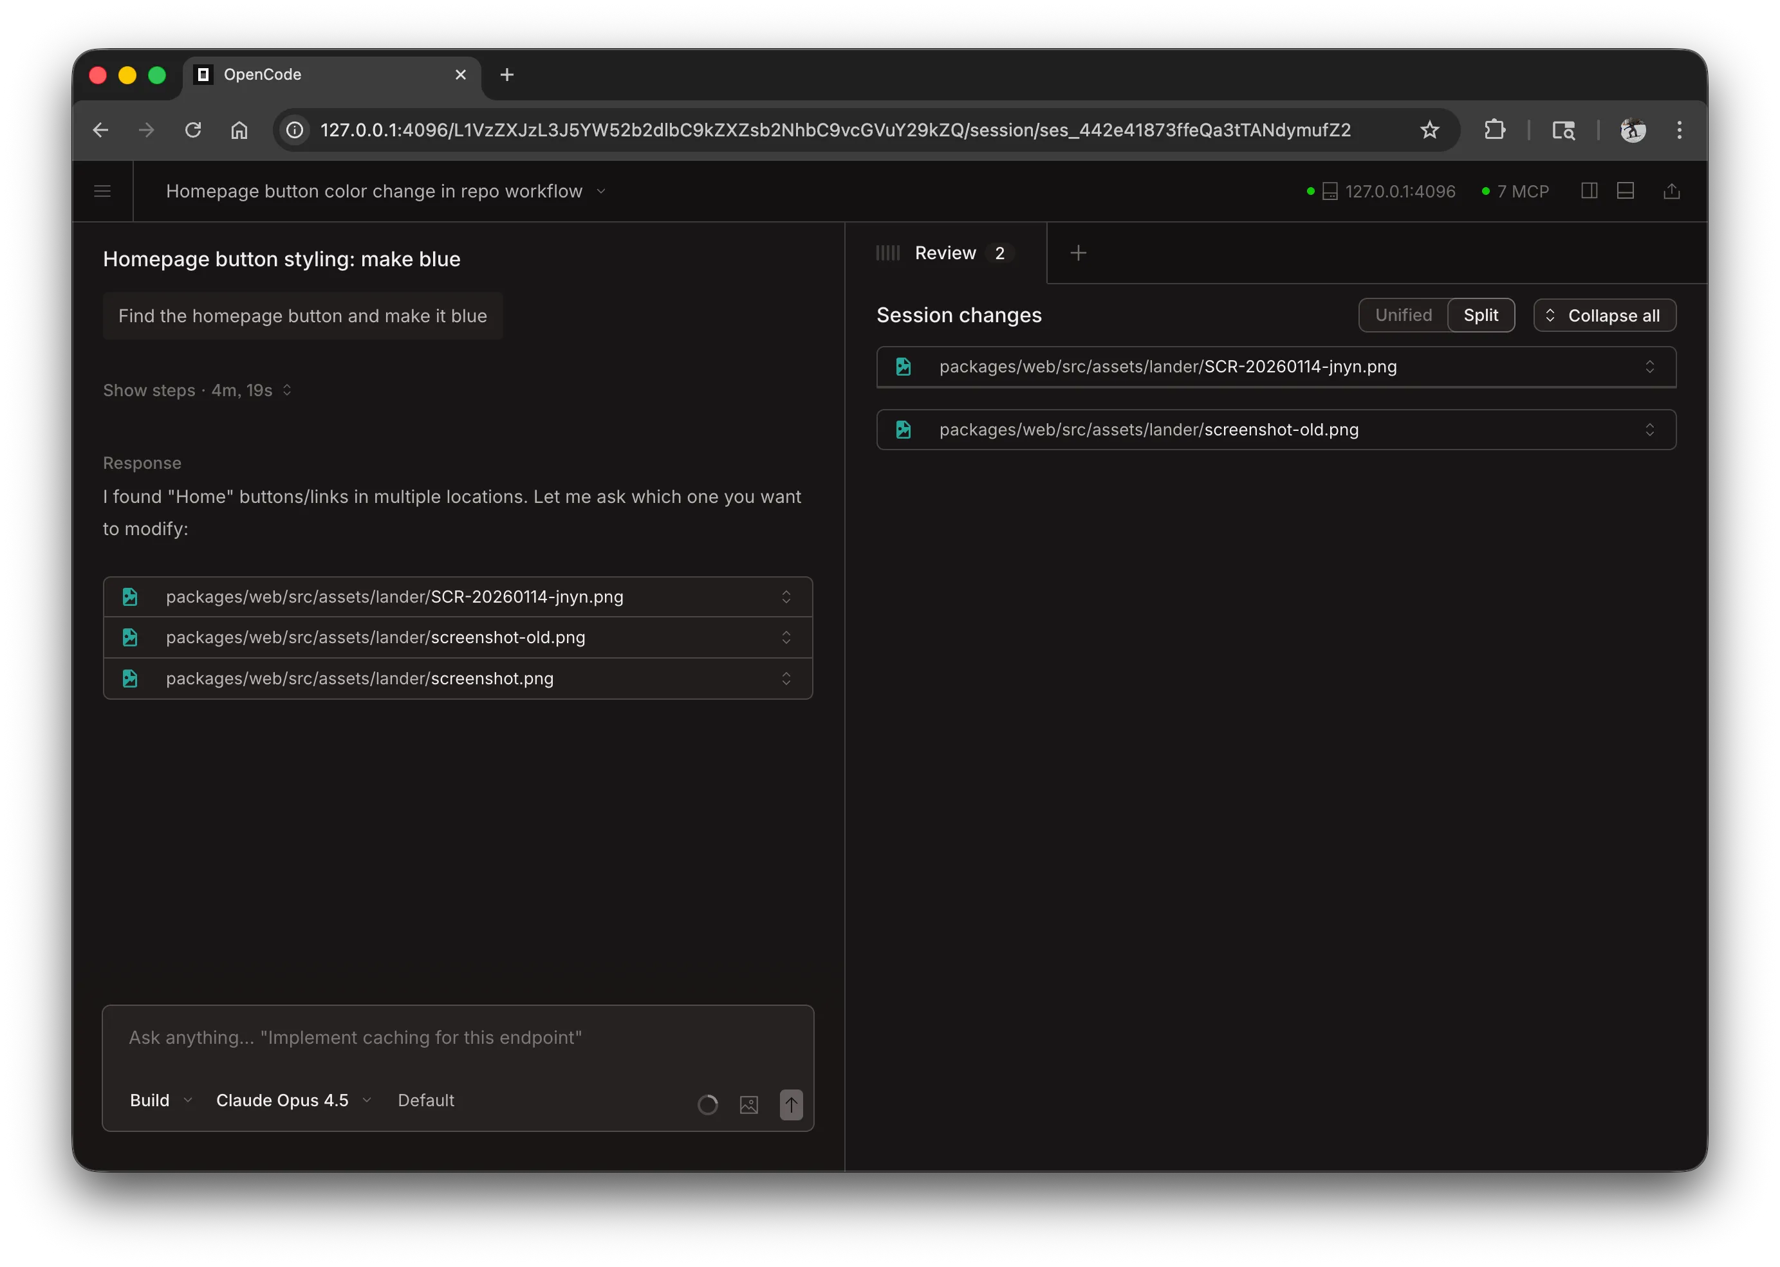Click the Collapse all button
The image size is (1780, 1267).
pyautogui.click(x=1604, y=315)
